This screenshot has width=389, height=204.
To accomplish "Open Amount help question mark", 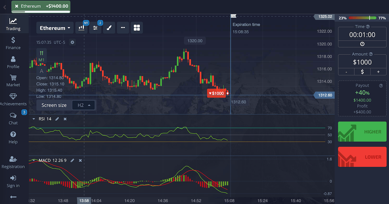I will click(x=371, y=54).
